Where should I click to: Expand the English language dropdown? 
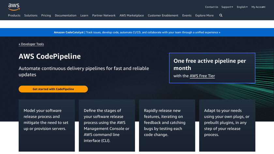(x=242, y=7)
